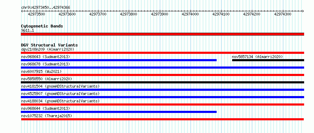
Task: Open nsv968644 (Sudmant2013) variant label
Action: 46,108
